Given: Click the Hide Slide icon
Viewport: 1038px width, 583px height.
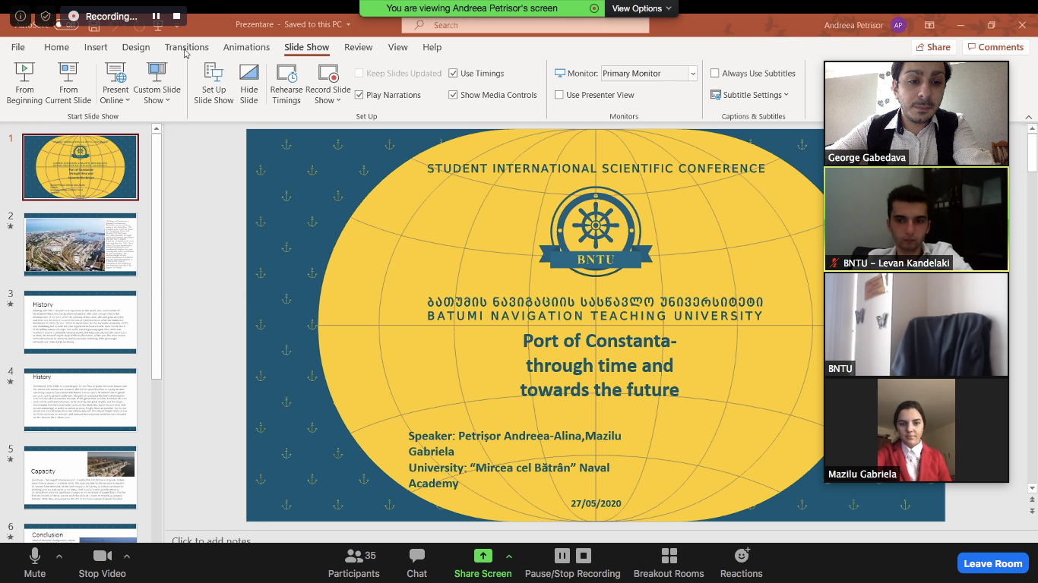Looking at the screenshot, I should [x=249, y=73].
